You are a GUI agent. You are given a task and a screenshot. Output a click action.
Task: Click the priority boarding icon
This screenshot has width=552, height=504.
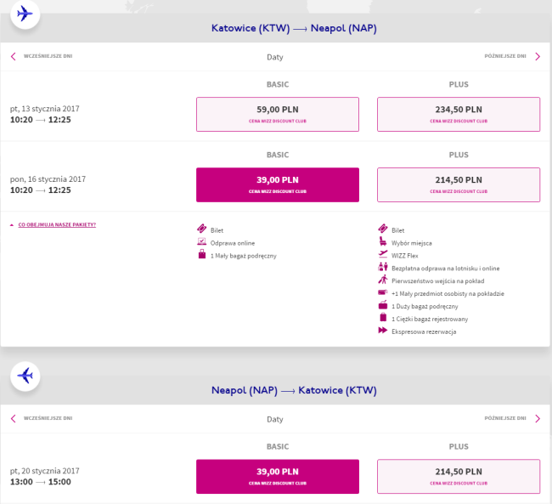point(383,280)
